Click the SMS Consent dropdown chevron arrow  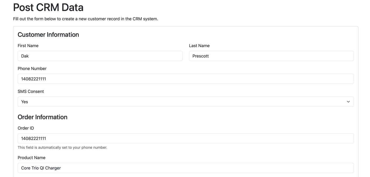[348, 102]
